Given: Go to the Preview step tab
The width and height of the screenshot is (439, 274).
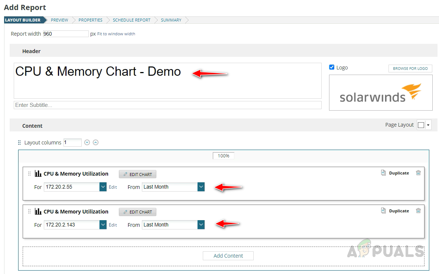Looking at the screenshot, I should tap(59, 20).
